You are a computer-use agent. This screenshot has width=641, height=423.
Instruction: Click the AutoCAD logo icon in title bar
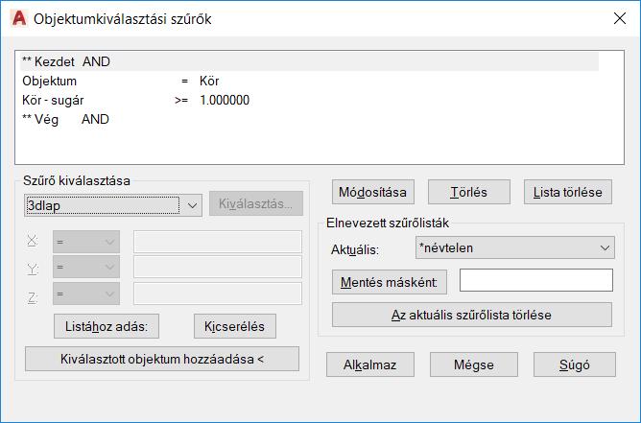coord(19,18)
